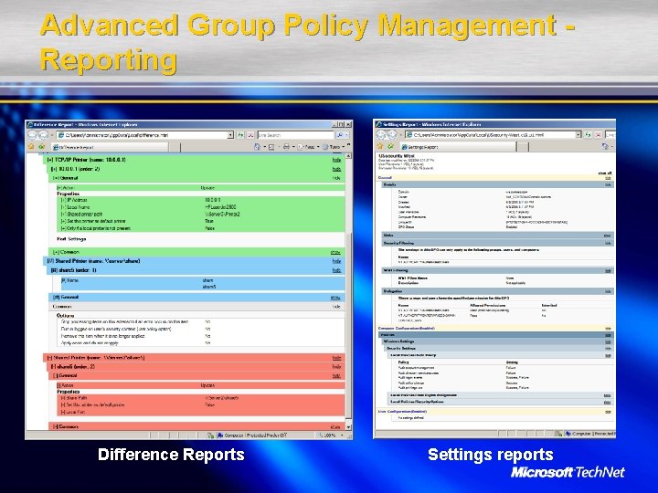Click hide link on TCP/IP Printer row

(336, 160)
